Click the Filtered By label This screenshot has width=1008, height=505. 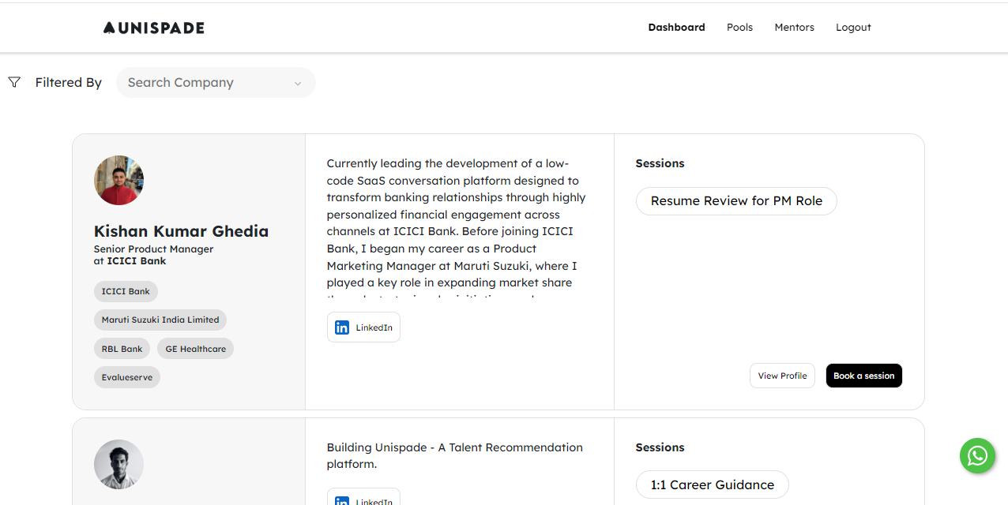click(x=69, y=82)
